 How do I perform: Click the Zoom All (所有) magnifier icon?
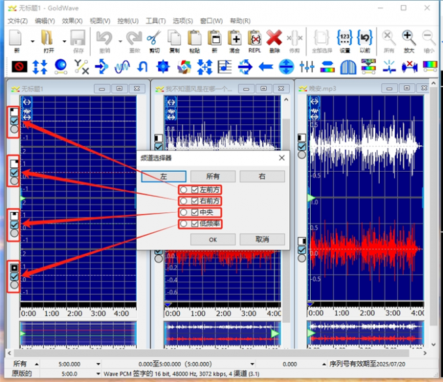click(x=389, y=38)
